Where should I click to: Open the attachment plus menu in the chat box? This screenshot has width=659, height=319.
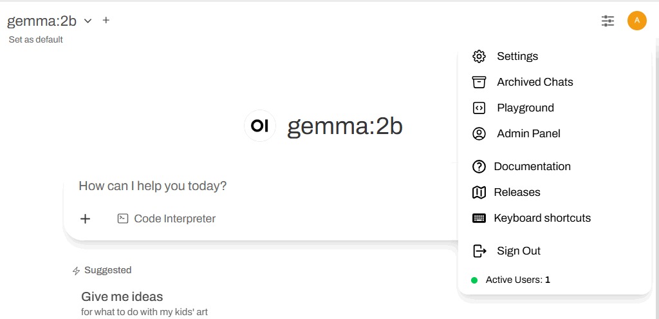pos(85,218)
